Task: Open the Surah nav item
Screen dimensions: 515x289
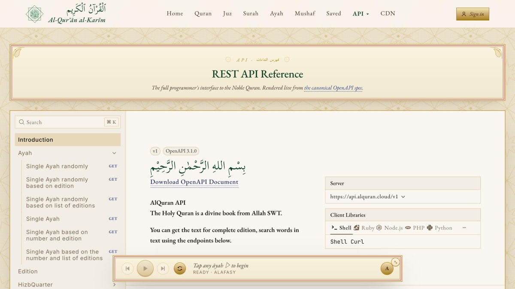Action: (x=251, y=14)
